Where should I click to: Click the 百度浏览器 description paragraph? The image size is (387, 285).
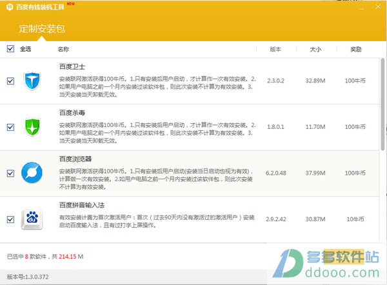[156, 179]
